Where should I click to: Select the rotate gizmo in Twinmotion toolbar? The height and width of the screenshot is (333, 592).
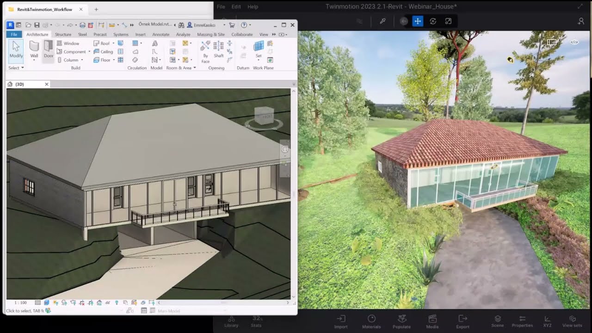[x=433, y=21]
